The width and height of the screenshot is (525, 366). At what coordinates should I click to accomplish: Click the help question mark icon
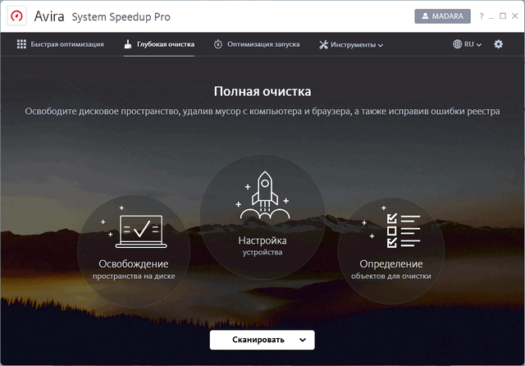coord(482,16)
